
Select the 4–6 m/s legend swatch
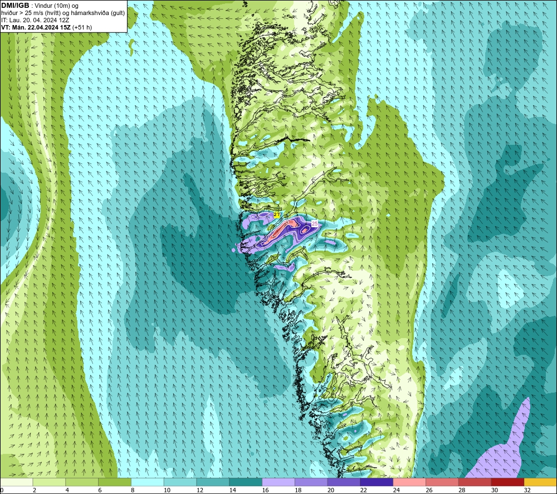[x=82, y=482]
